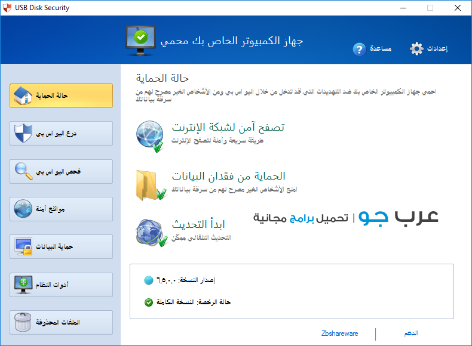Open the Data Protection tab (حماية البيانات)
The image size is (472, 346).
61,247
